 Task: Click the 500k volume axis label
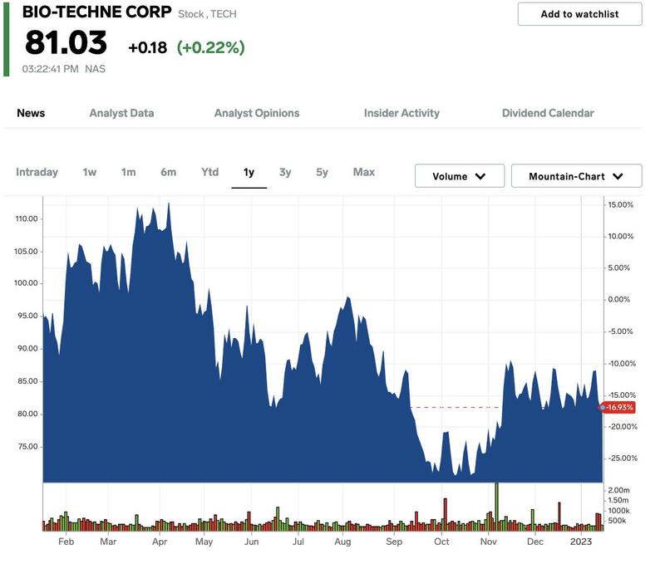pyautogui.click(x=617, y=521)
